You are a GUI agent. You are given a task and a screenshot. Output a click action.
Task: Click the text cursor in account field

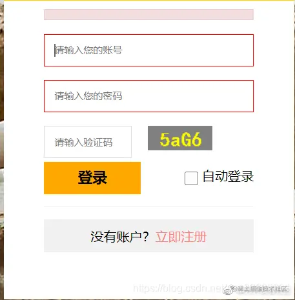[x=55, y=50]
